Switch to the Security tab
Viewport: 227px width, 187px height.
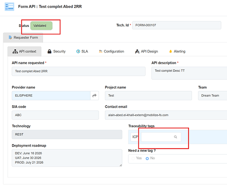(56, 51)
